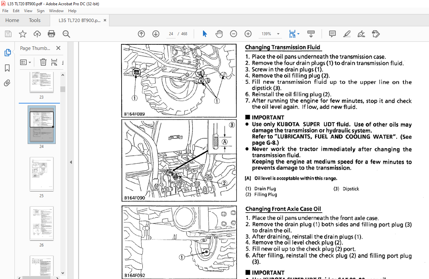Insert pages icon in thumbnails panel

(54, 62)
